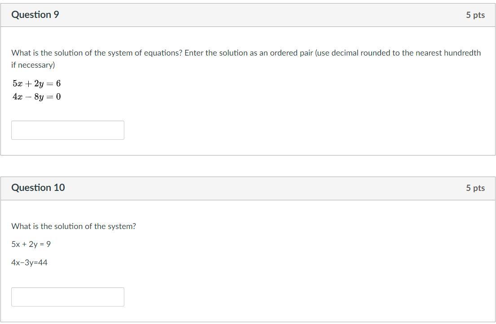This screenshot has height=324, width=496.
Task: Click the "Question 9" heading
Action: pos(35,15)
